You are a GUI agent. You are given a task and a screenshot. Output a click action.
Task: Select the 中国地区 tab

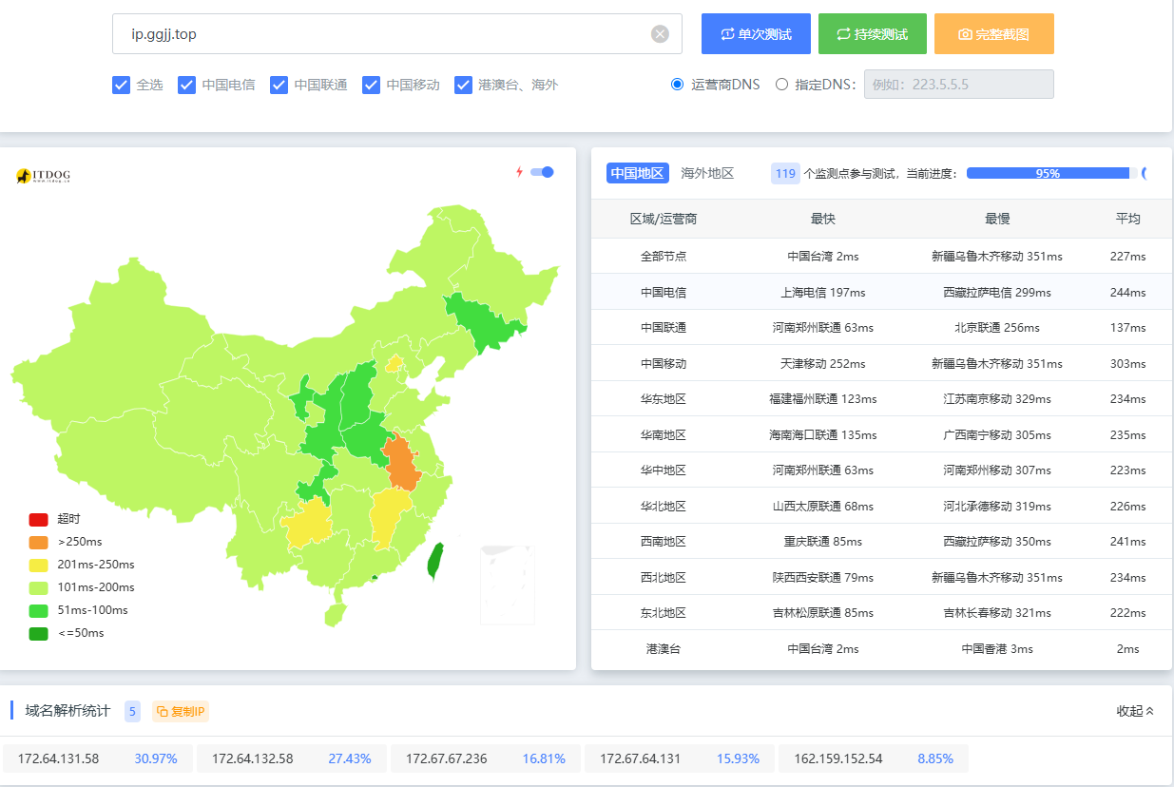pos(637,173)
